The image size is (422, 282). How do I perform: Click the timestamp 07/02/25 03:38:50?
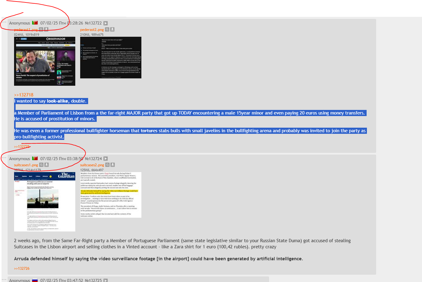point(62,159)
